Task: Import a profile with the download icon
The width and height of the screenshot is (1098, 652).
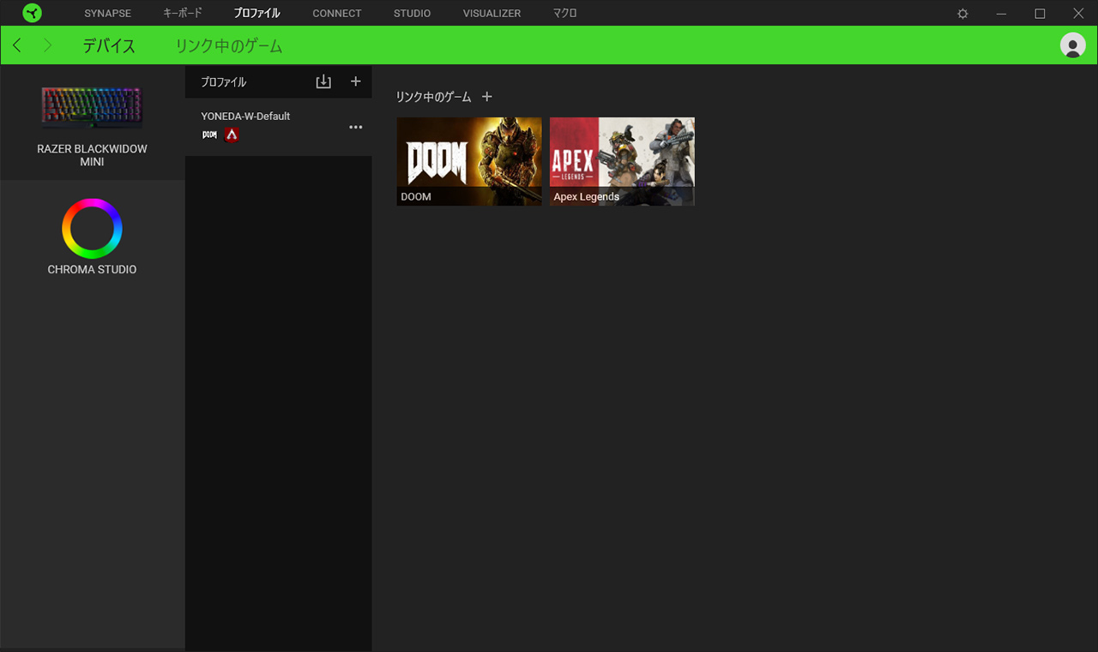Action: click(323, 81)
